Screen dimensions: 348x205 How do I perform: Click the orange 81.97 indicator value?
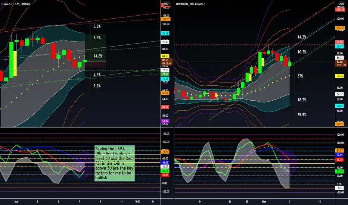(x=339, y=151)
